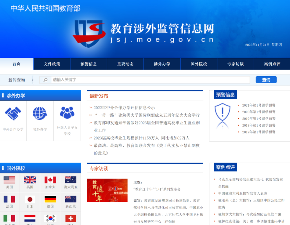Select the South Korea flag icon
The width and height of the screenshot is (290, 225).
pos(50,218)
